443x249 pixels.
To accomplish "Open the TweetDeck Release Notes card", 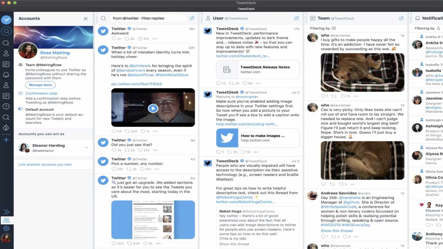I will 257,70.
